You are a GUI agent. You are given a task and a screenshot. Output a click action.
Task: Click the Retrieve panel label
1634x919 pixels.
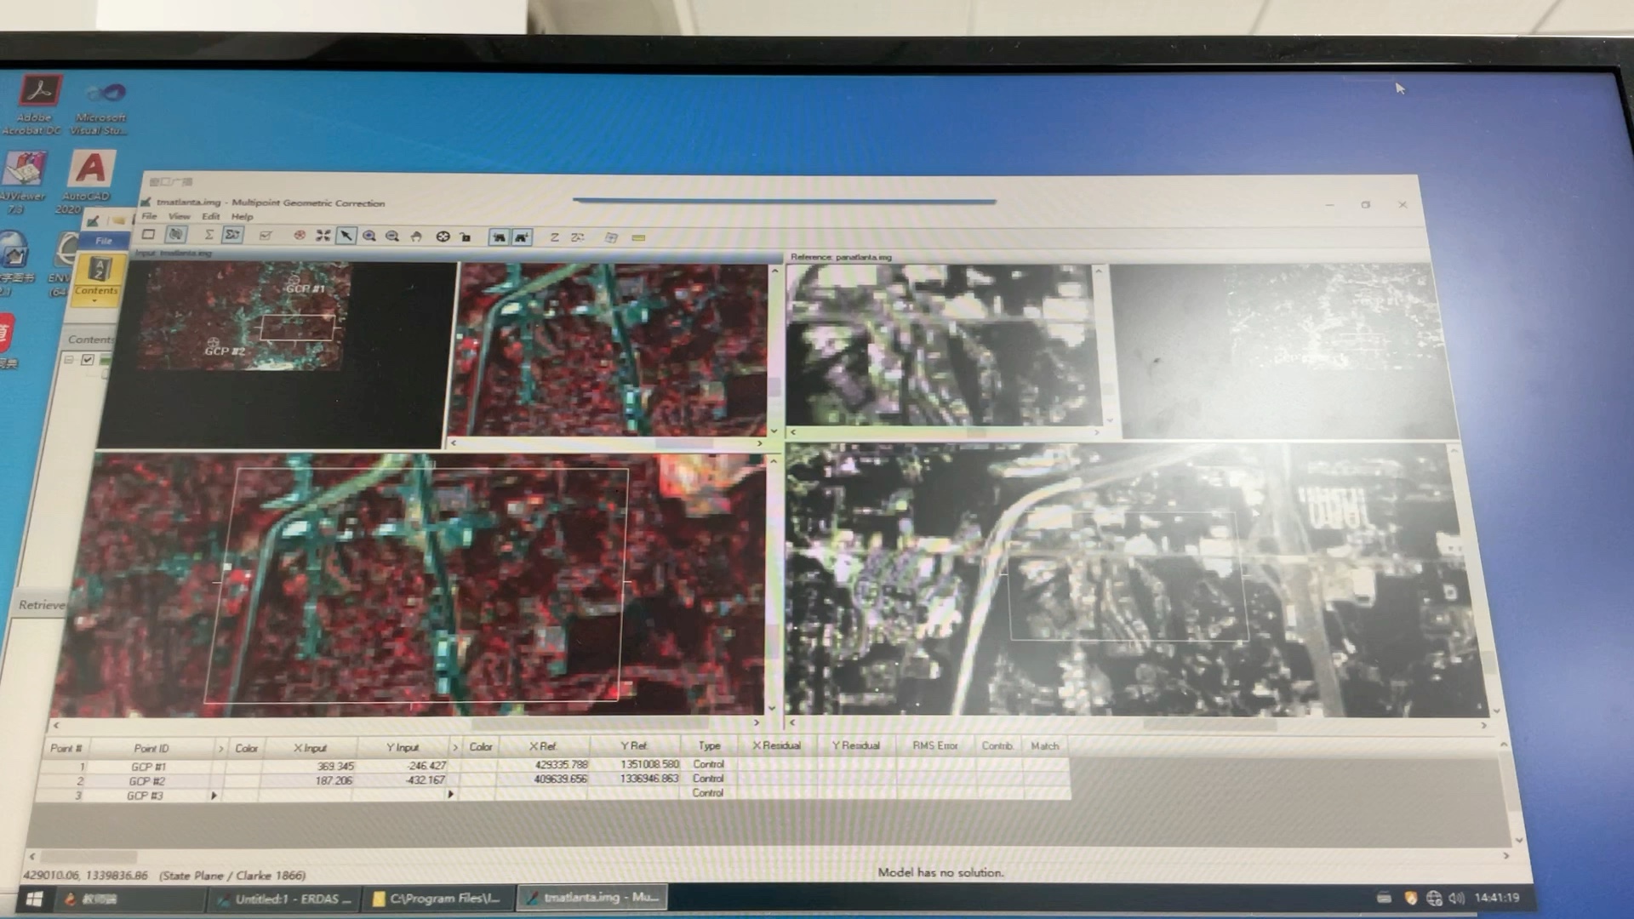[43, 605]
